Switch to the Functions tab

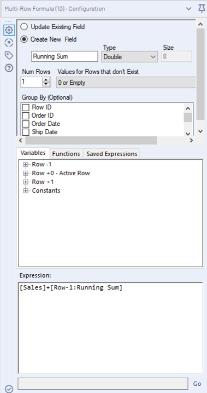(x=66, y=154)
